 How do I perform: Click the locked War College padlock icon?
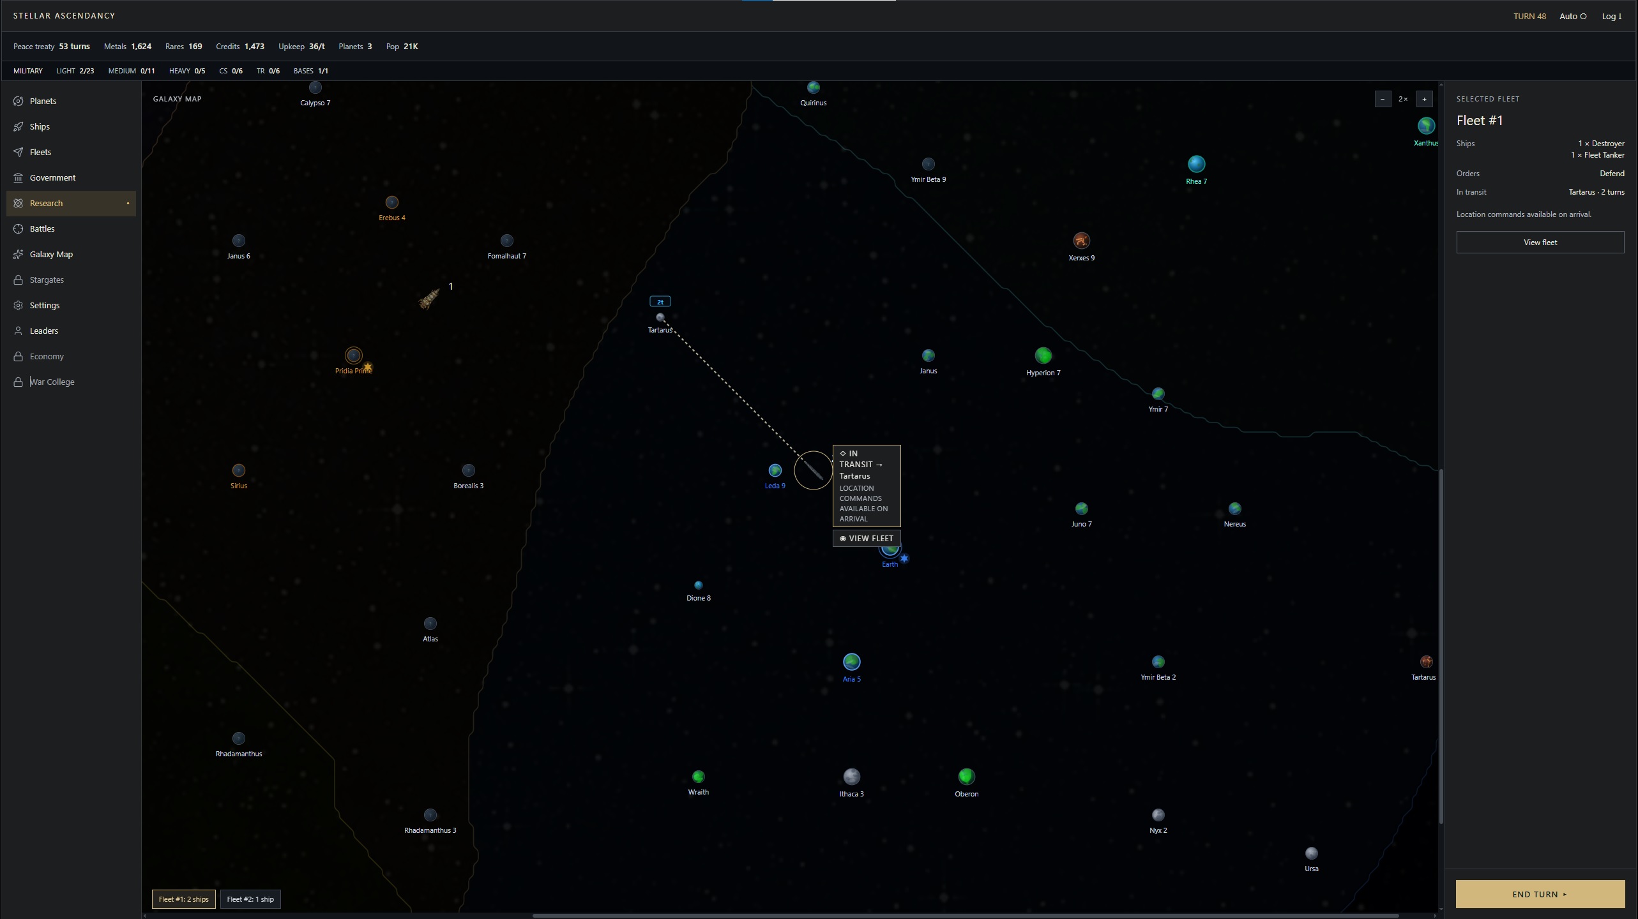19,382
